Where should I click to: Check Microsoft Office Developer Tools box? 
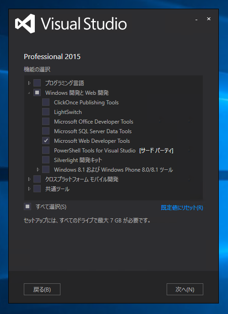click(46, 121)
